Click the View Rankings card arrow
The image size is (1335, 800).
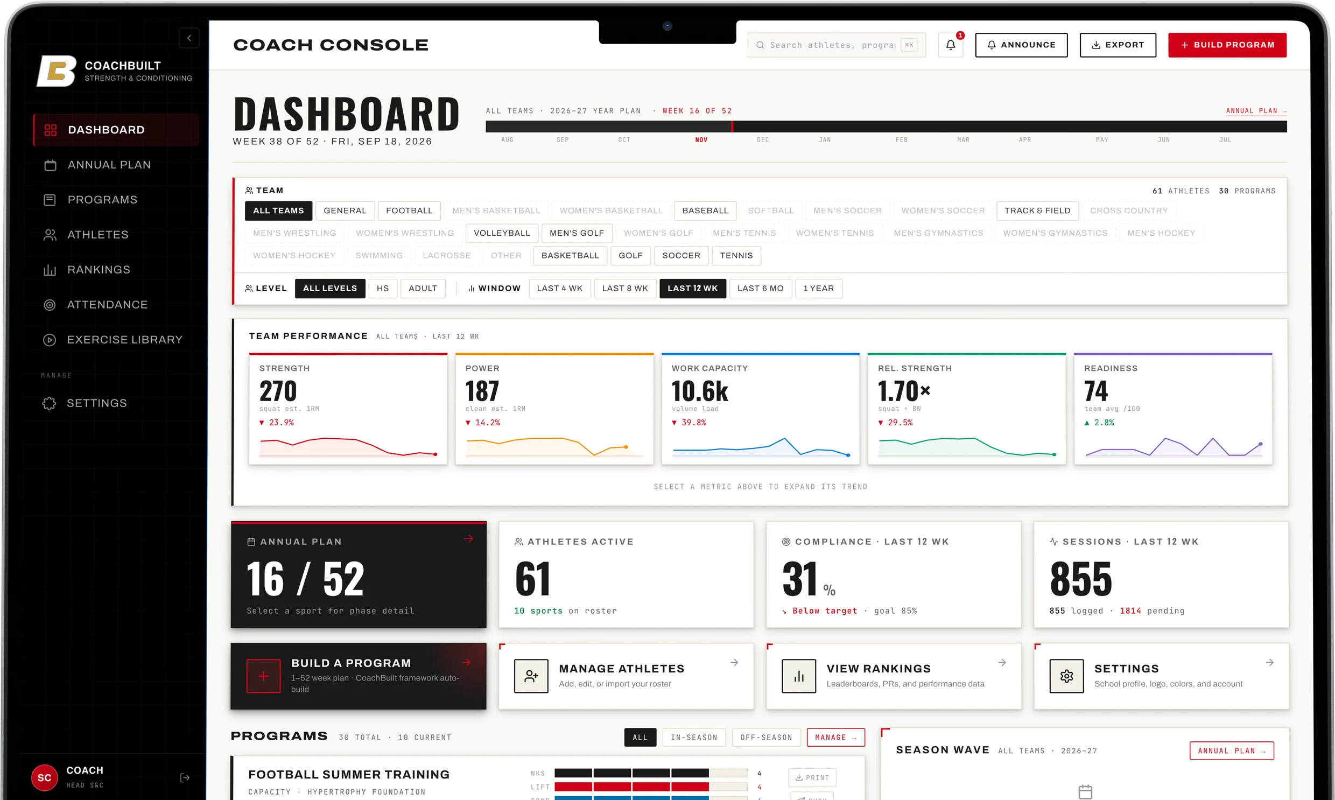coord(1002,663)
